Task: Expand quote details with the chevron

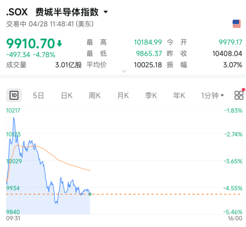Action: coord(124,71)
